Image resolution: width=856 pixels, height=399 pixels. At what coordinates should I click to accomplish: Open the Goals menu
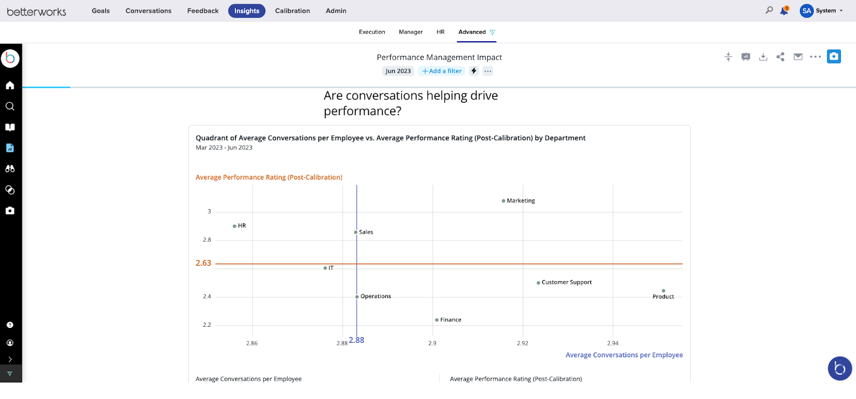[101, 11]
